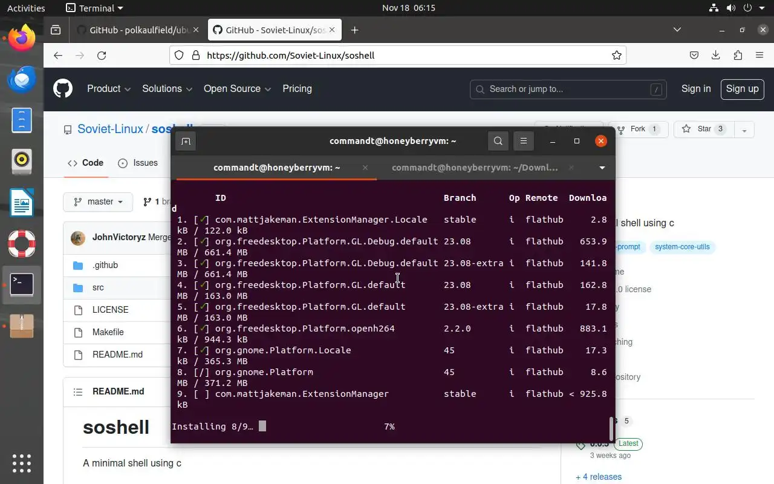Open Rhythmbox music player in dock
Image resolution: width=774 pixels, height=484 pixels.
coord(22,161)
